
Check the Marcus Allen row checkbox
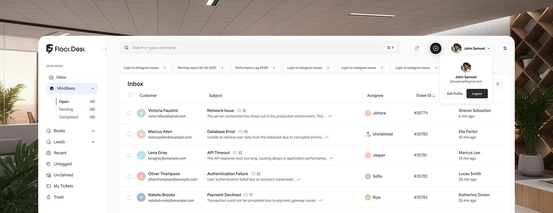point(130,134)
